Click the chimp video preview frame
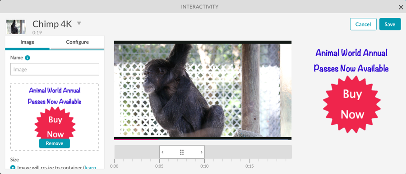This screenshot has height=174, width=406. click(203, 90)
